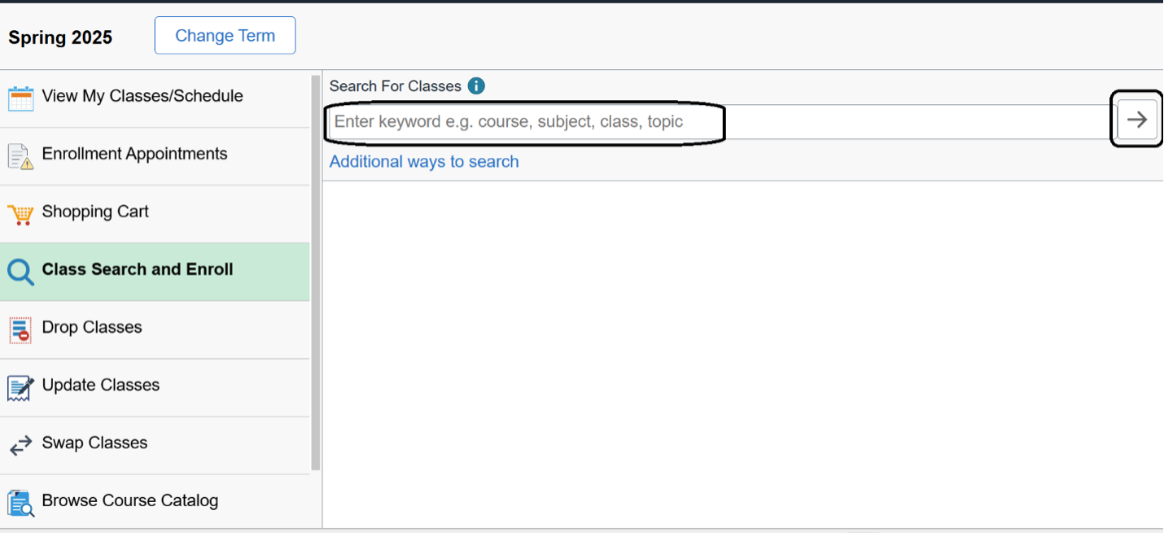Go to Enrollment Appointments in sidebar
The image size is (1164, 537).
[134, 154]
